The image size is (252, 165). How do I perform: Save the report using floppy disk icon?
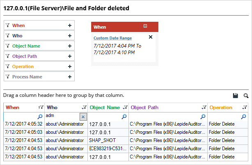coord(236,96)
